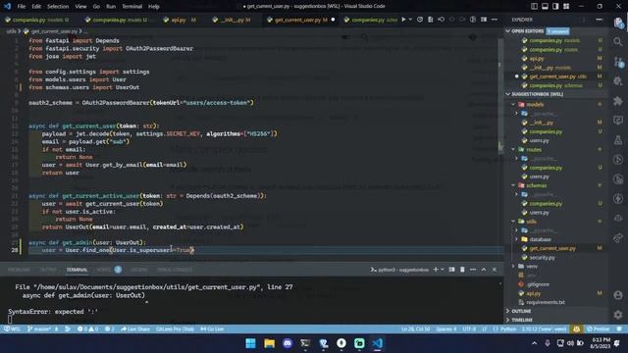Click the git branch indicator in status bar
Viewport: 628px width, 353px height.
click(39, 329)
